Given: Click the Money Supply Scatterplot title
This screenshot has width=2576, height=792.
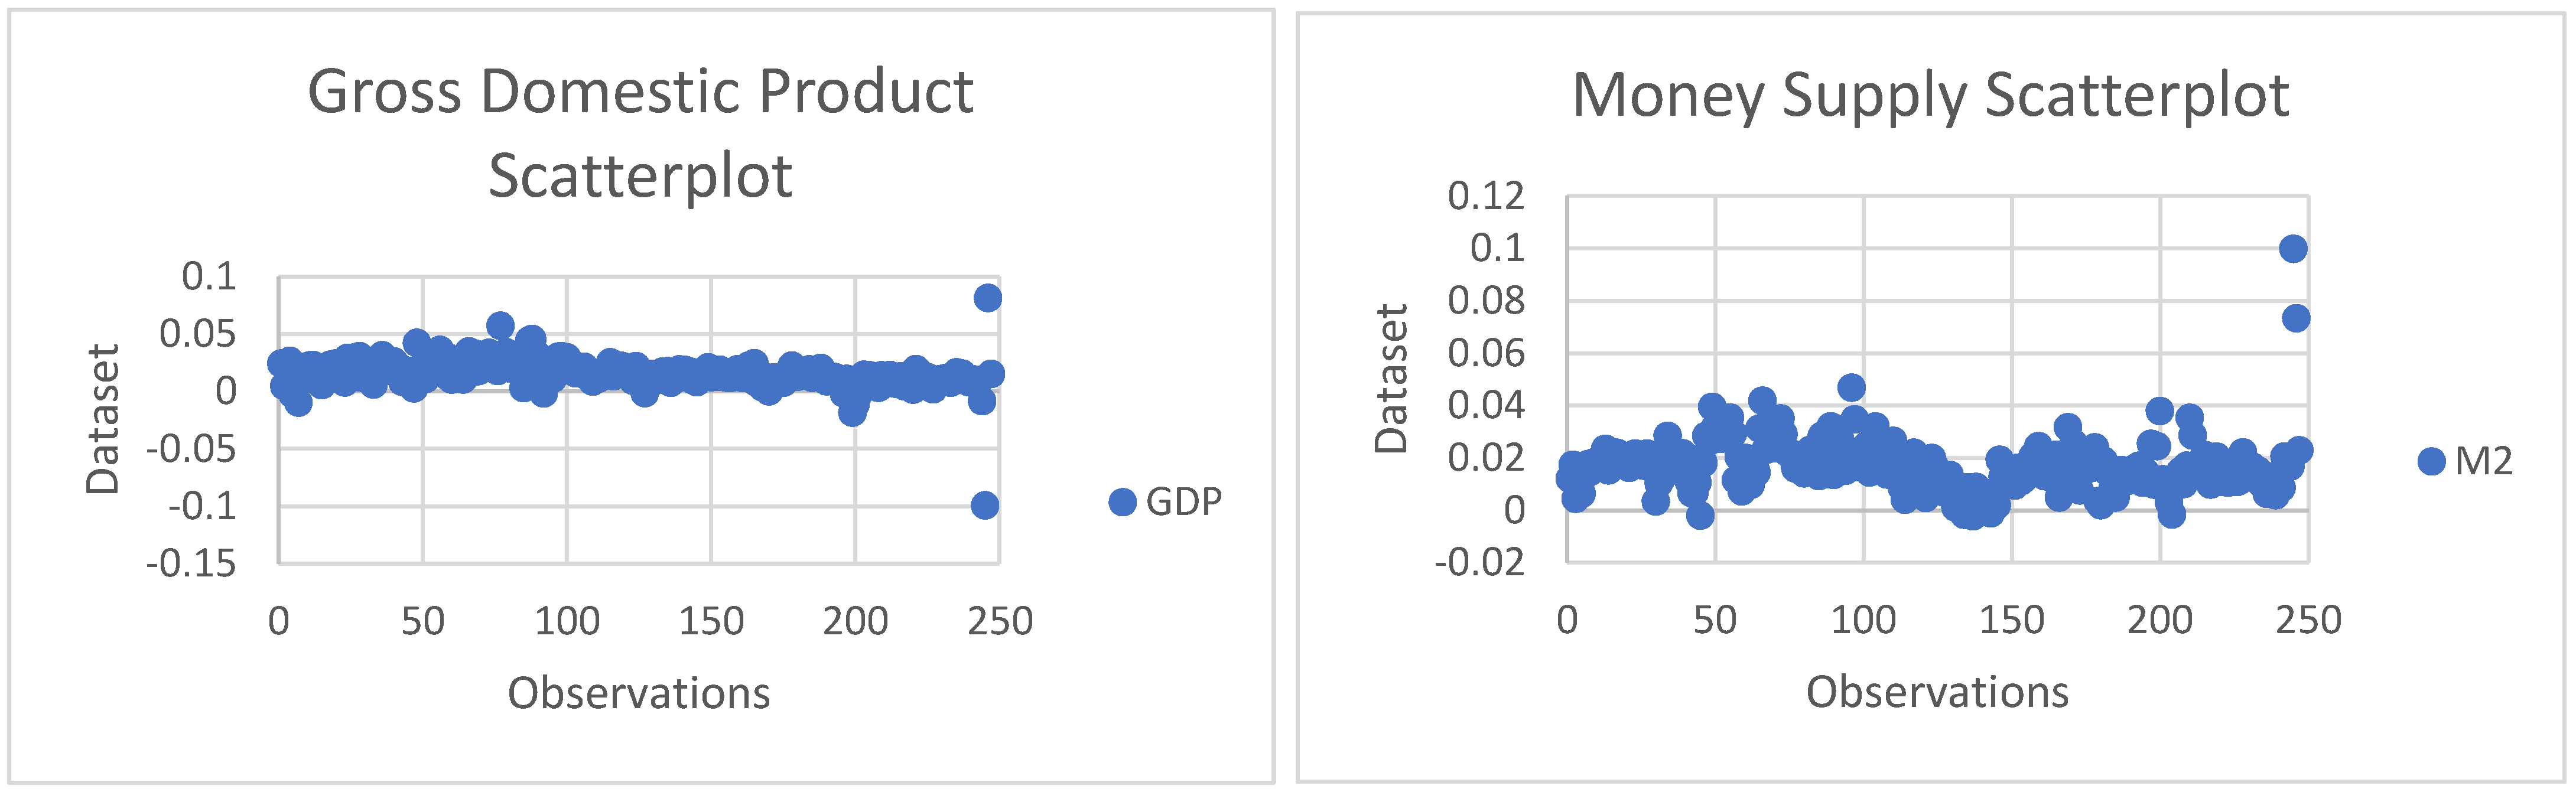Looking at the screenshot, I should coord(1930,95).
